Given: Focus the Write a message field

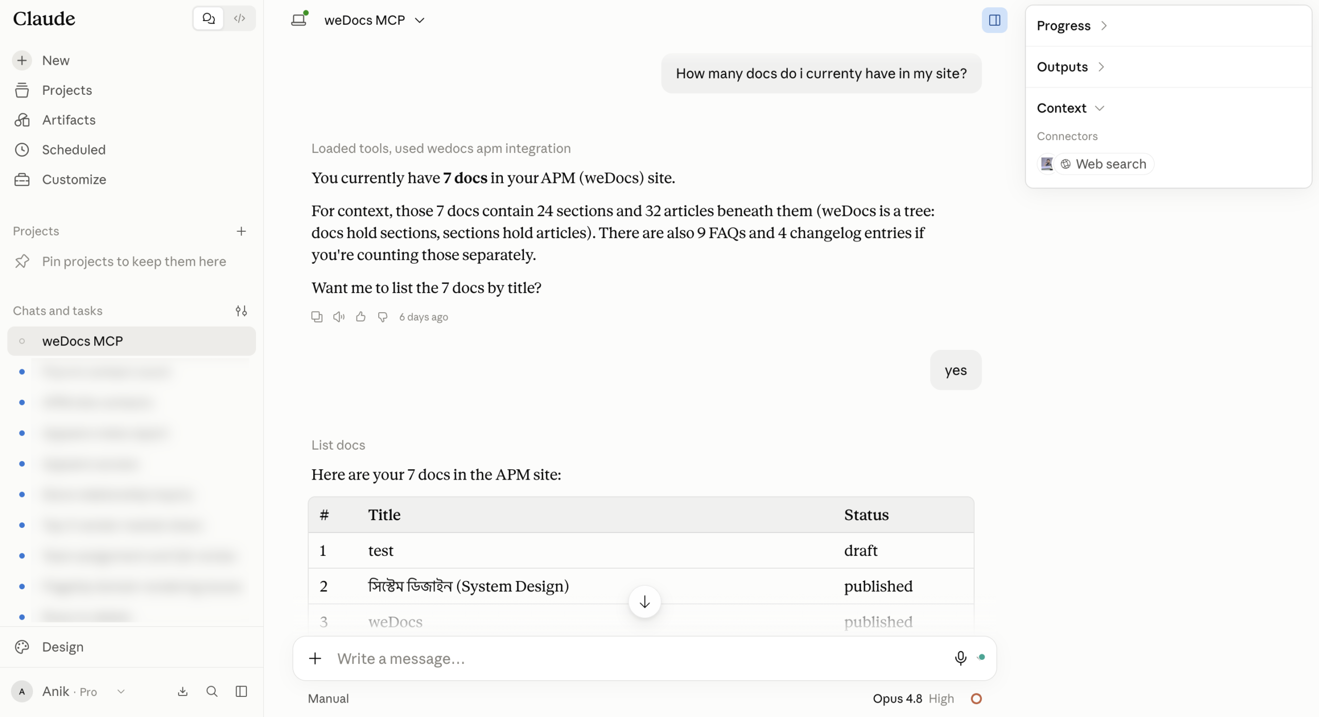Looking at the screenshot, I should point(639,658).
